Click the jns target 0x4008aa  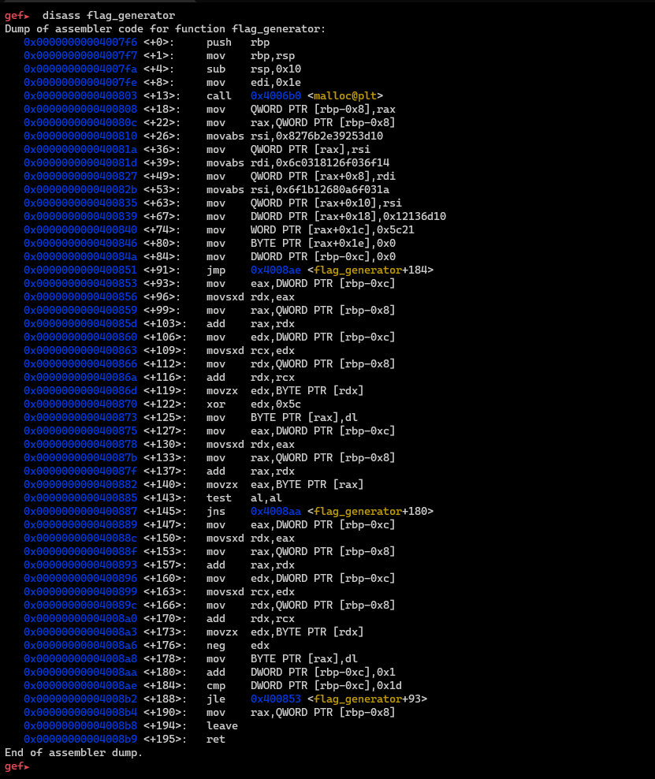[276, 512]
